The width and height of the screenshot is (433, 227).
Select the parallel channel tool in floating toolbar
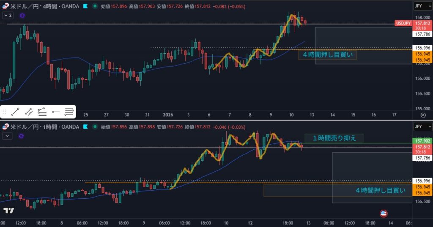tap(29, 112)
